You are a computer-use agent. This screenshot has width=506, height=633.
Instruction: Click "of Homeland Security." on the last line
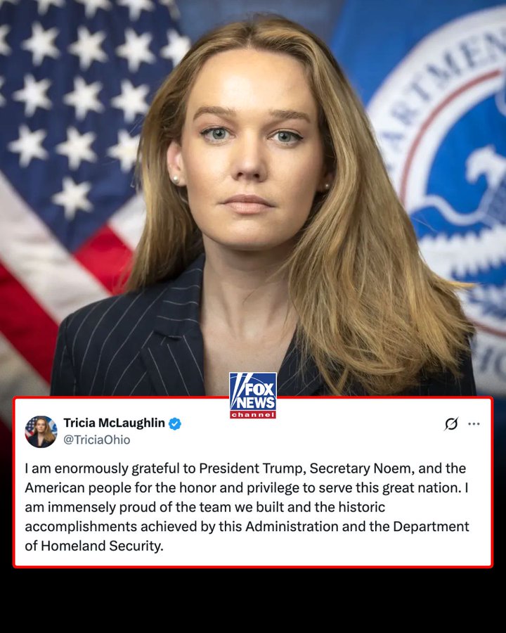tap(94, 546)
